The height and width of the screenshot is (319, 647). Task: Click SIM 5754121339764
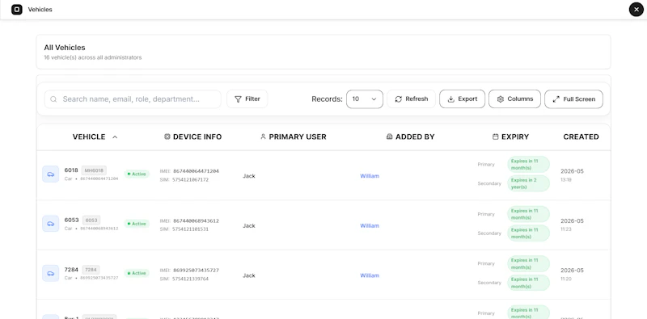[191, 279]
